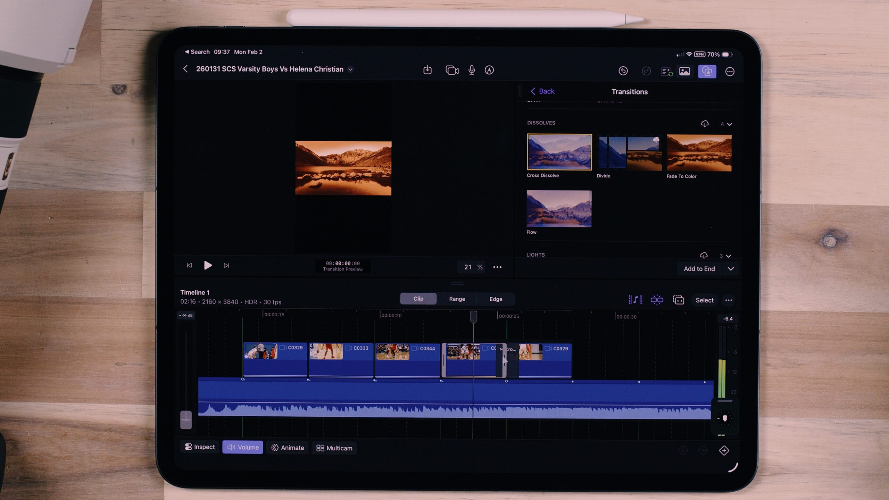
Task: Open the more options ellipsis top-right
Action: (x=730, y=72)
